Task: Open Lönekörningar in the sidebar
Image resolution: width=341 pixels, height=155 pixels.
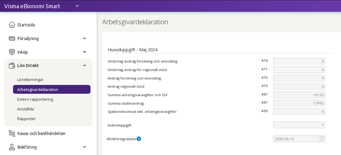Action: click(x=30, y=80)
